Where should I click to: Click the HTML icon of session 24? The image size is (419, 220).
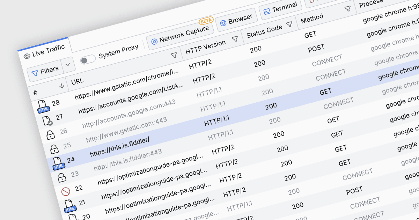pos(59,163)
